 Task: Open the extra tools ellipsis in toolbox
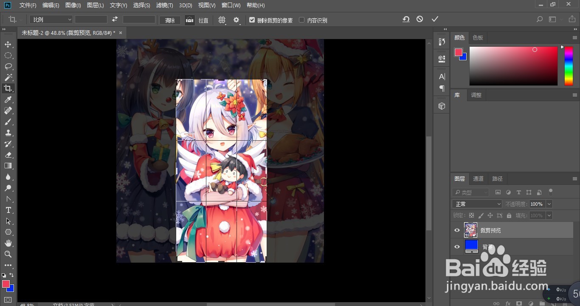click(8, 265)
